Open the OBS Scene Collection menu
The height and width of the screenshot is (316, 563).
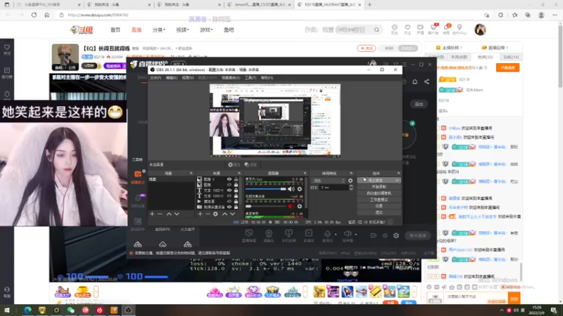231,78
